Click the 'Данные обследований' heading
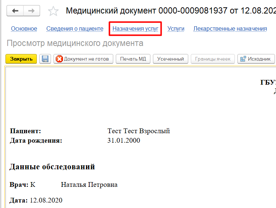The height and width of the screenshot is (208, 276). click(x=52, y=167)
